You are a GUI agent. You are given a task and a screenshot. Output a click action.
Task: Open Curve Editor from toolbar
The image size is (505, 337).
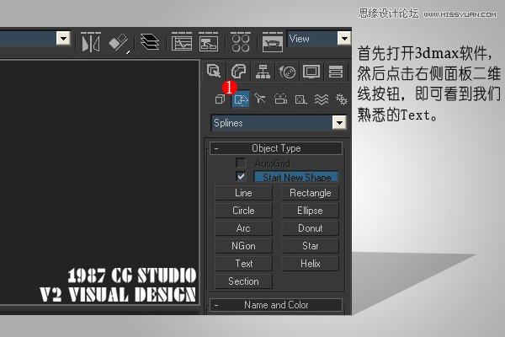[181, 40]
